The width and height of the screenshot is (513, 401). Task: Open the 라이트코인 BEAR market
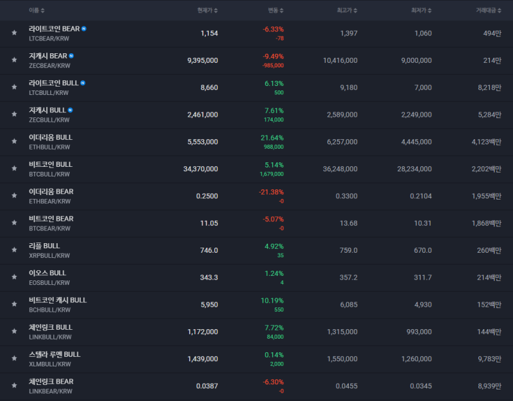coord(55,29)
